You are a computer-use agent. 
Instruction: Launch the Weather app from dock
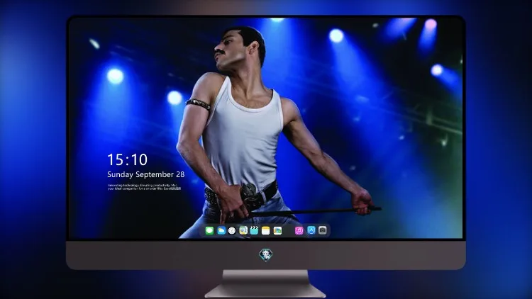[221, 231]
